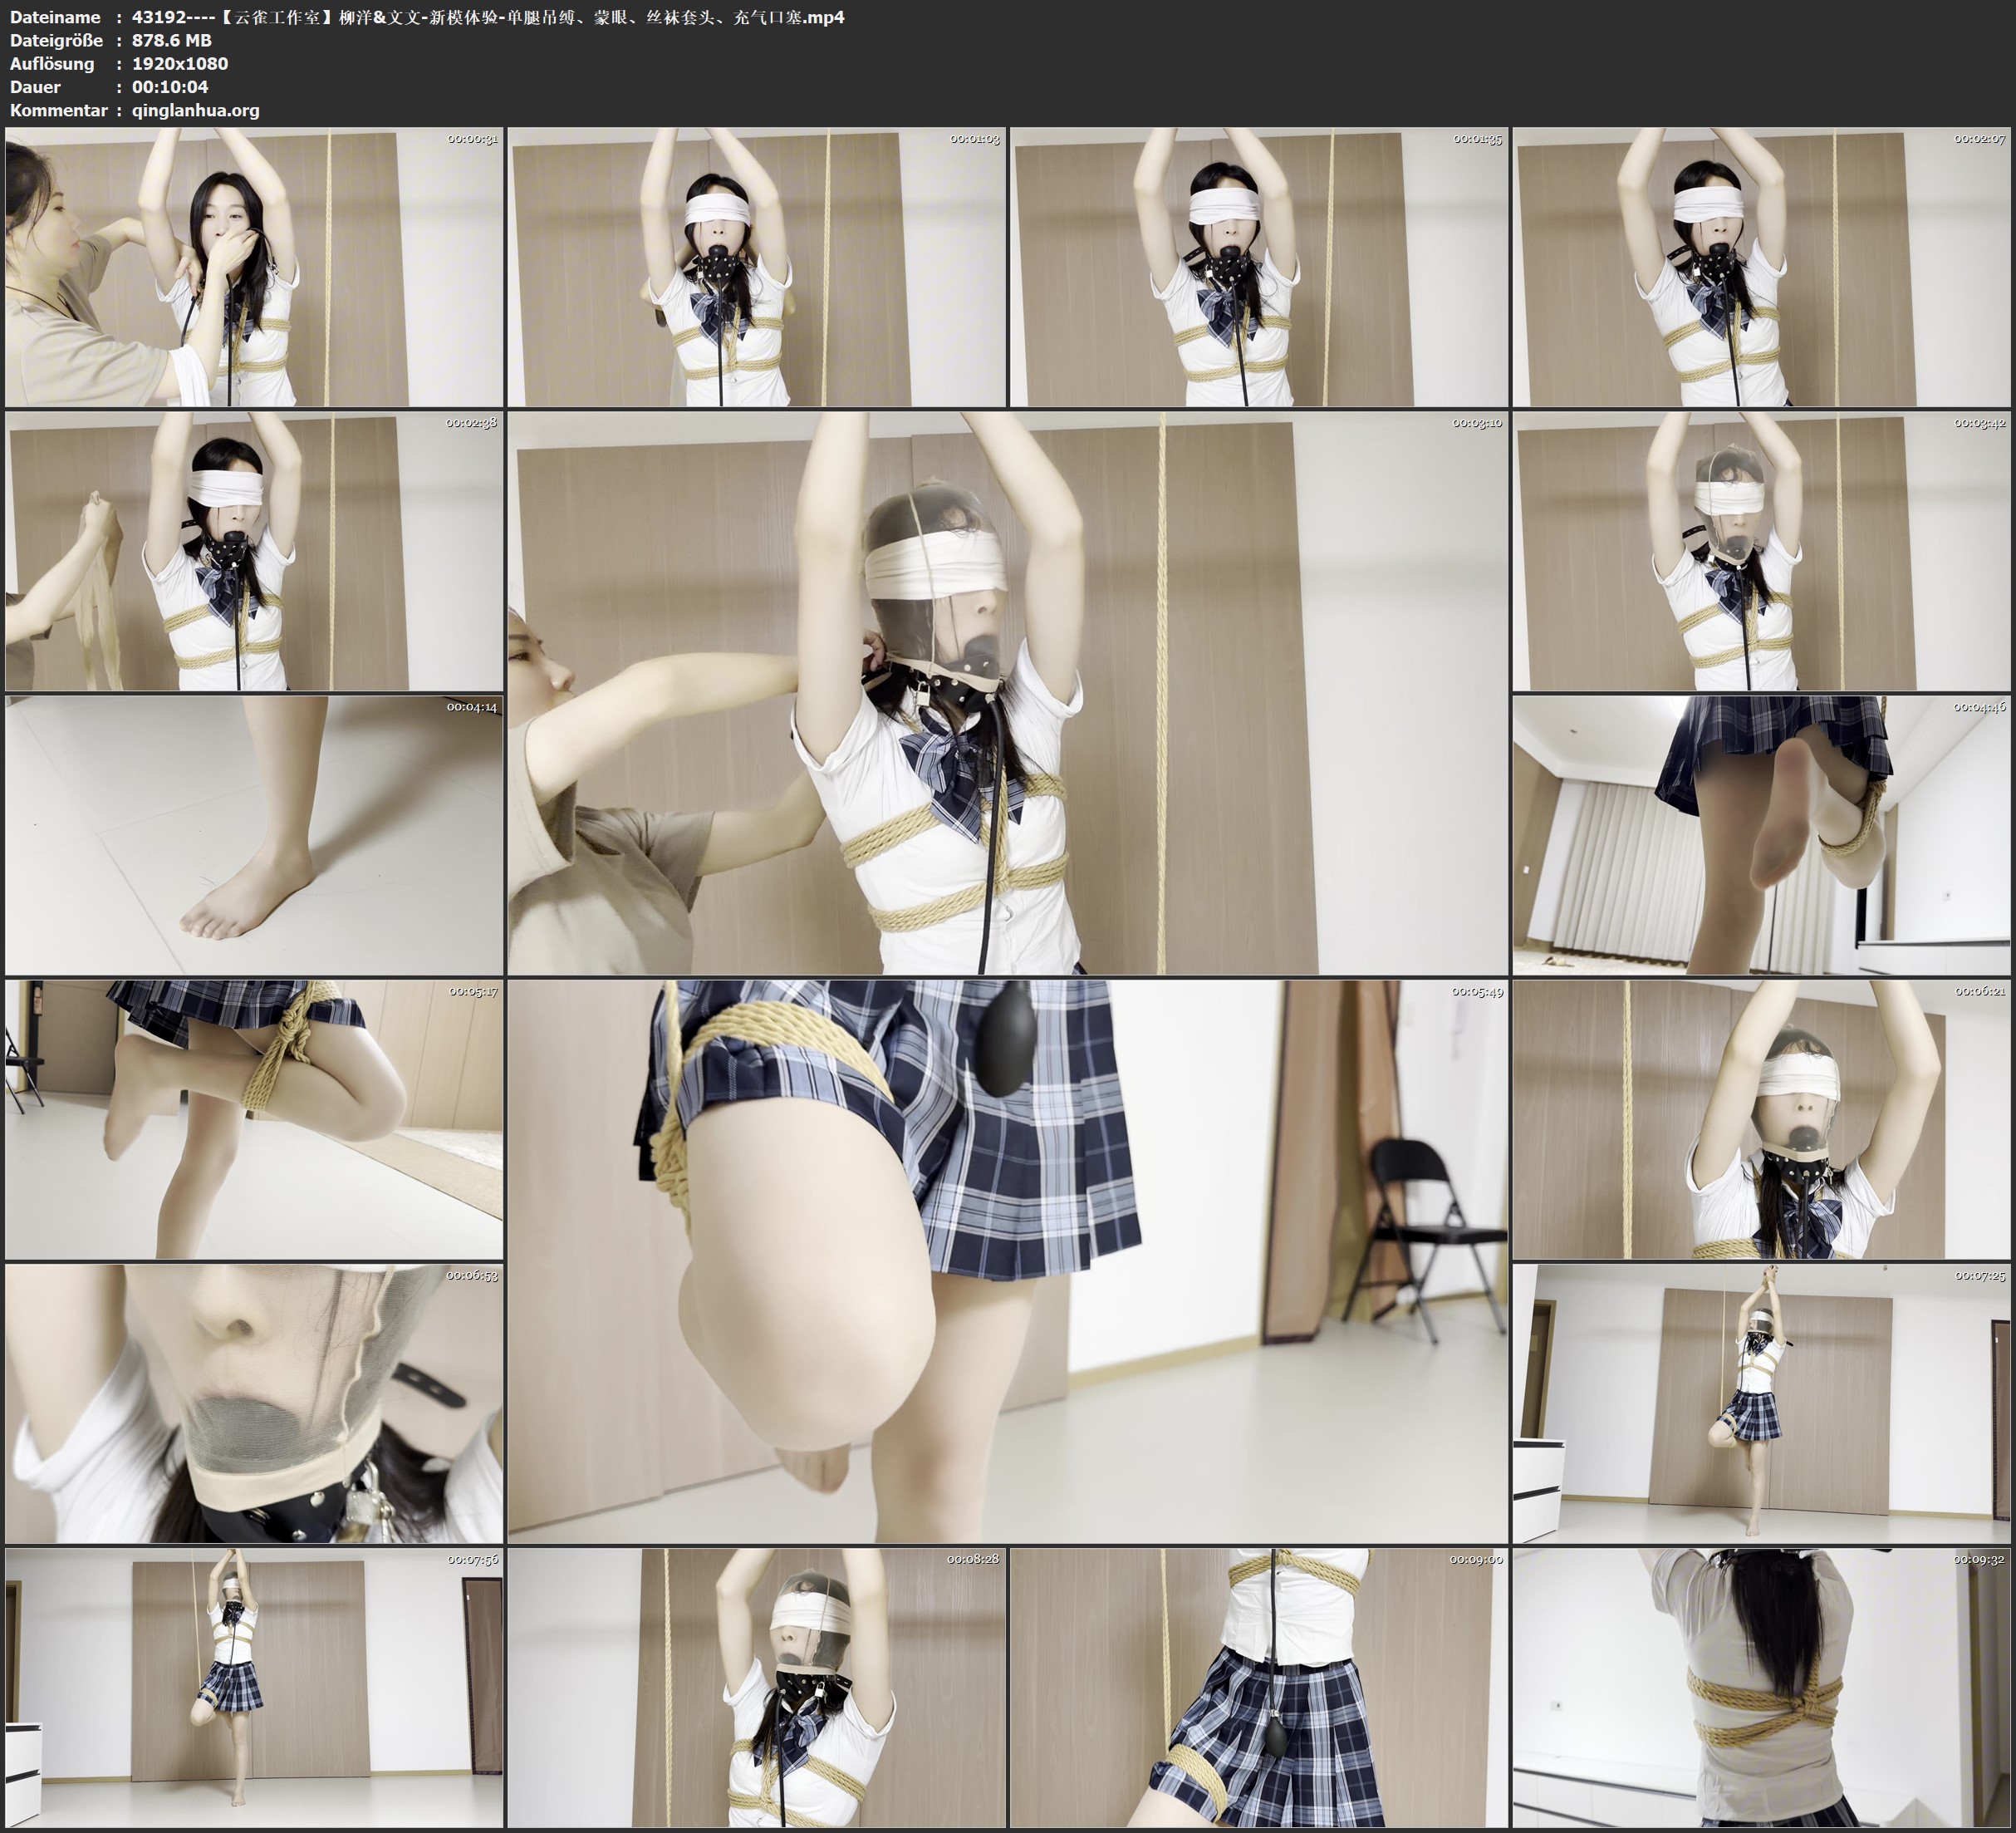Open the thumbnail marked 00:04:46
Screen dimensions: 2016x1833
pyautogui.click(x=1761, y=835)
